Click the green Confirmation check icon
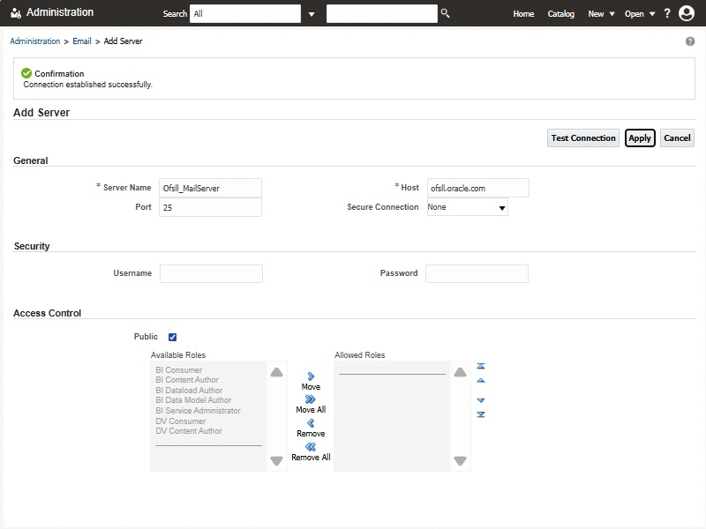The height and width of the screenshot is (529, 706). (x=26, y=73)
